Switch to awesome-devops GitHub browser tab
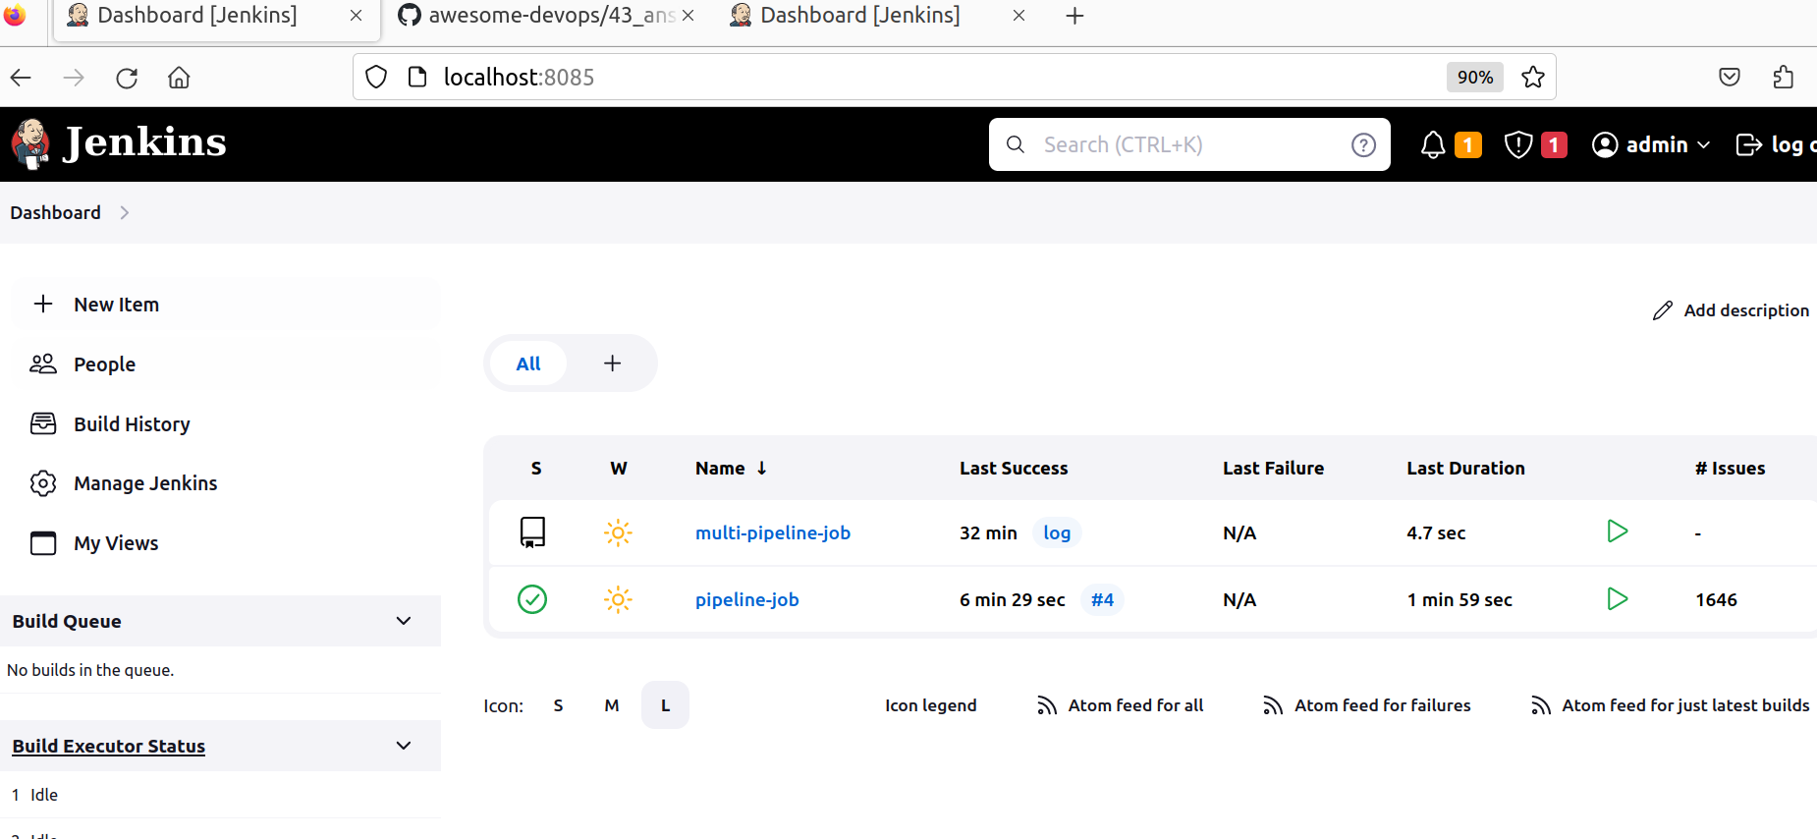Viewport: 1817px width, 839px height. 540,16
